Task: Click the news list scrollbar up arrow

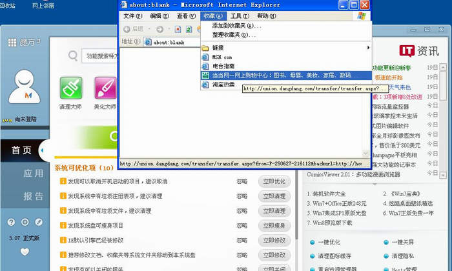Action: [443, 67]
